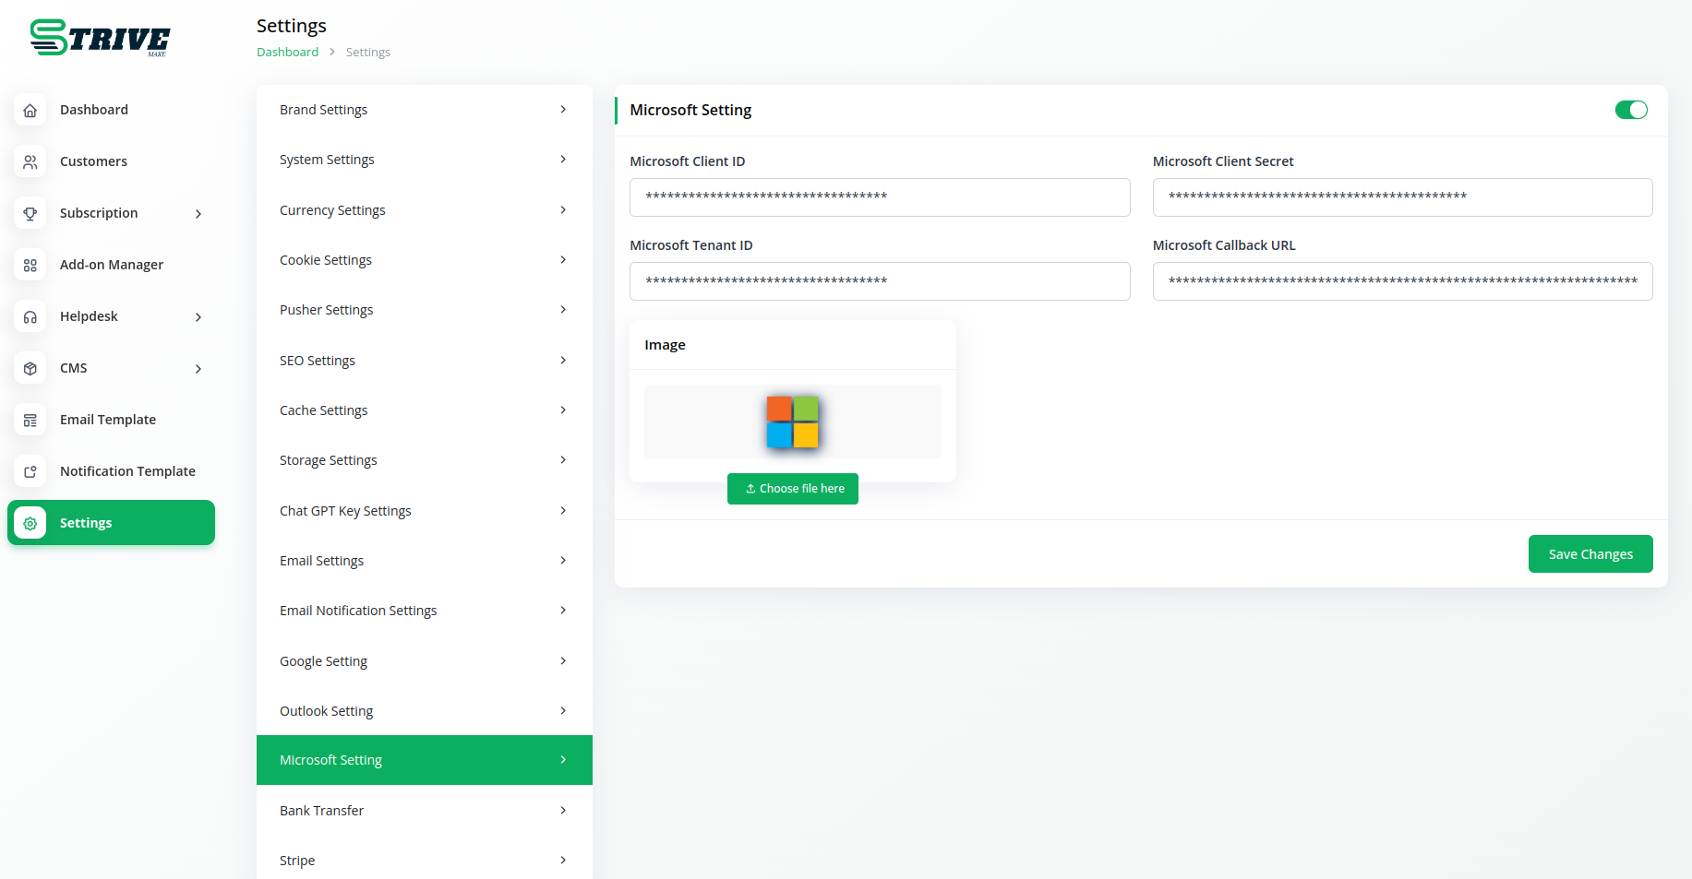The image size is (1692, 879).
Task: Click the Helpdesk headset icon
Action: (x=30, y=316)
